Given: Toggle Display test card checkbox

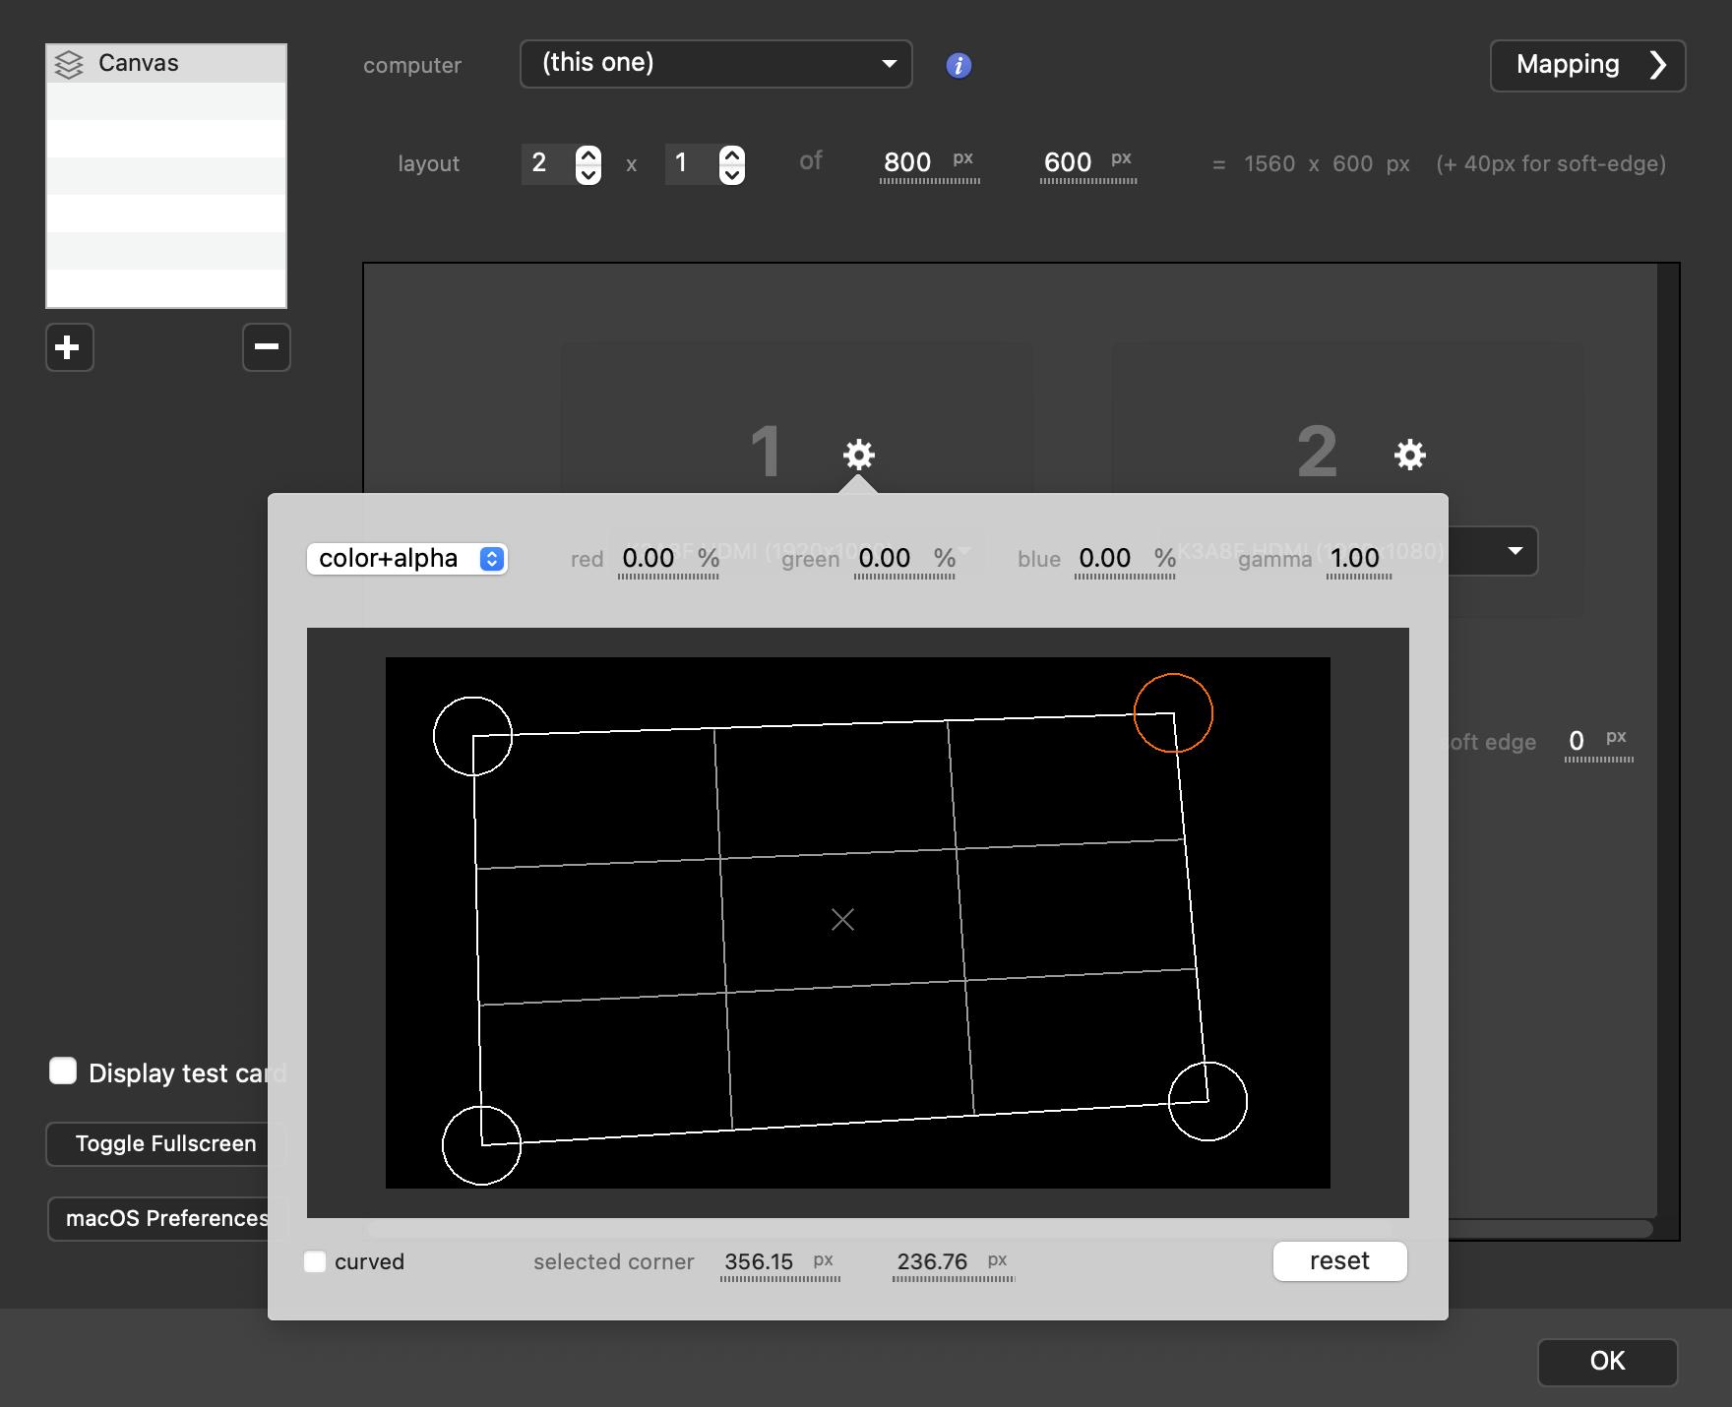Looking at the screenshot, I should 64,1071.
